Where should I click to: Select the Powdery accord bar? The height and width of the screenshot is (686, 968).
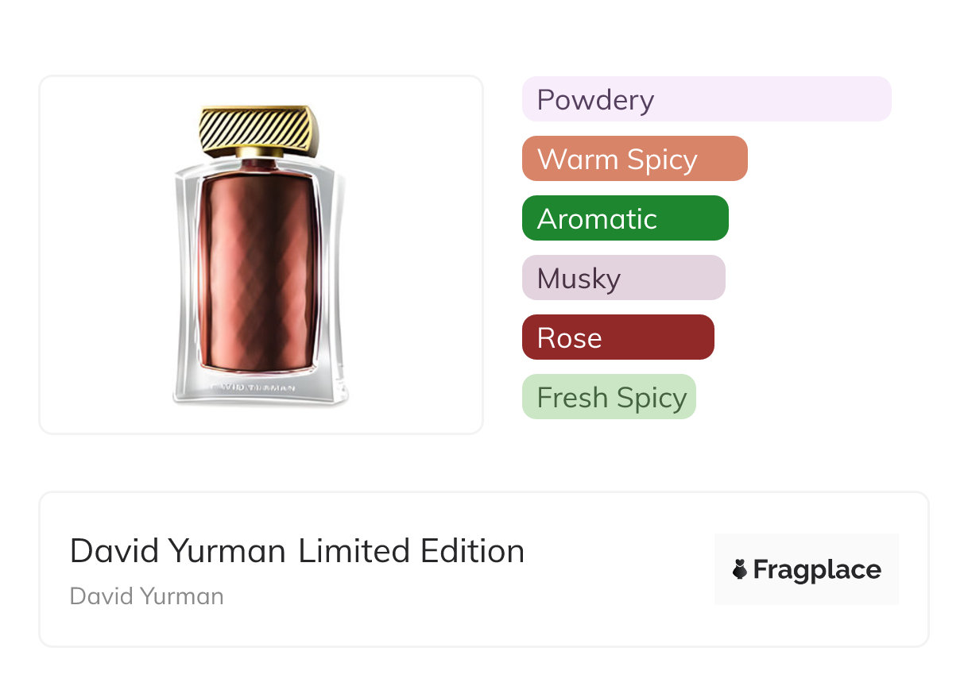(x=706, y=99)
